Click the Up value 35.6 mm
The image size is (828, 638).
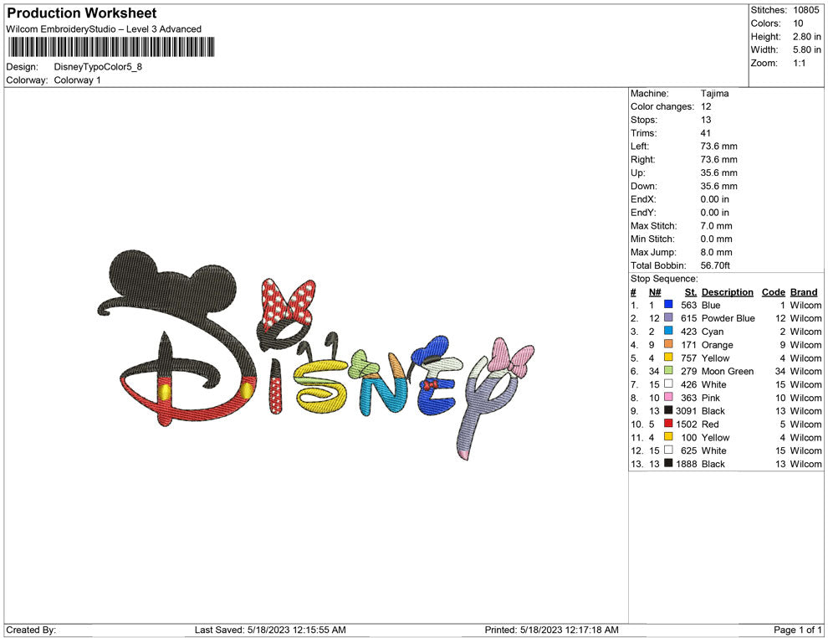tap(718, 172)
